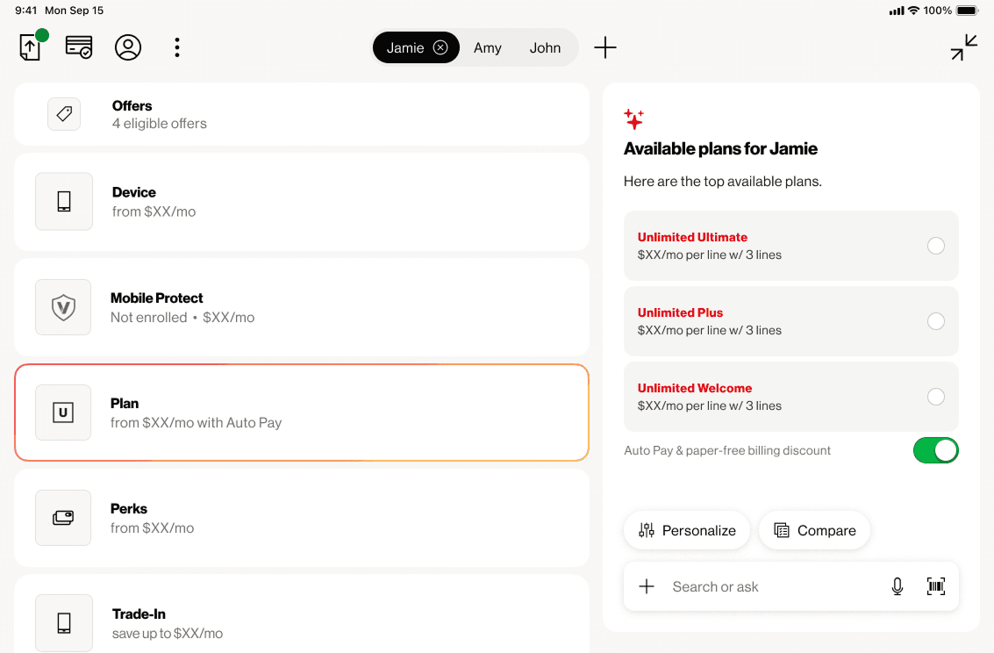Select the Unlimited Plus plan radio button
This screenshot has width=994, height=653.
[x=936, y=321]
